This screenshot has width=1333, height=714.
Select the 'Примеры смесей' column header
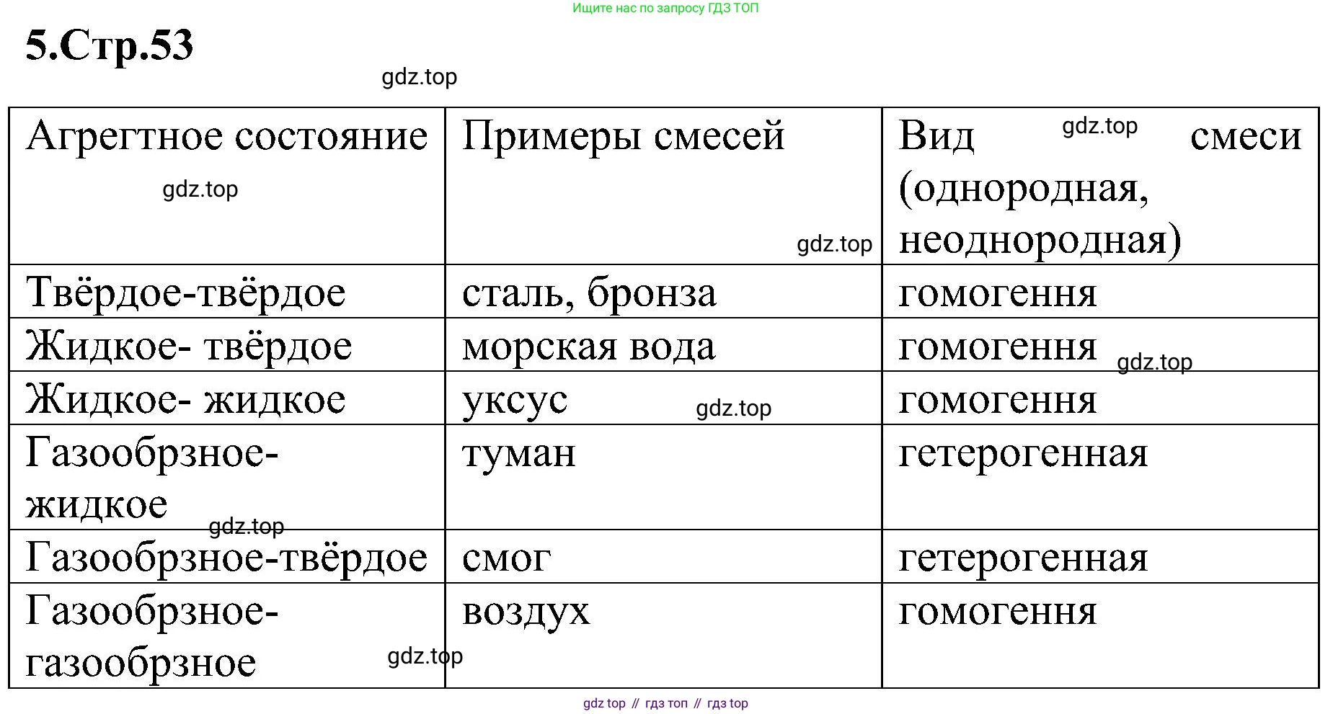(x=623, y=137)
